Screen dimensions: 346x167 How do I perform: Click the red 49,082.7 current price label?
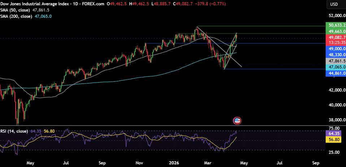click(336, 37)
